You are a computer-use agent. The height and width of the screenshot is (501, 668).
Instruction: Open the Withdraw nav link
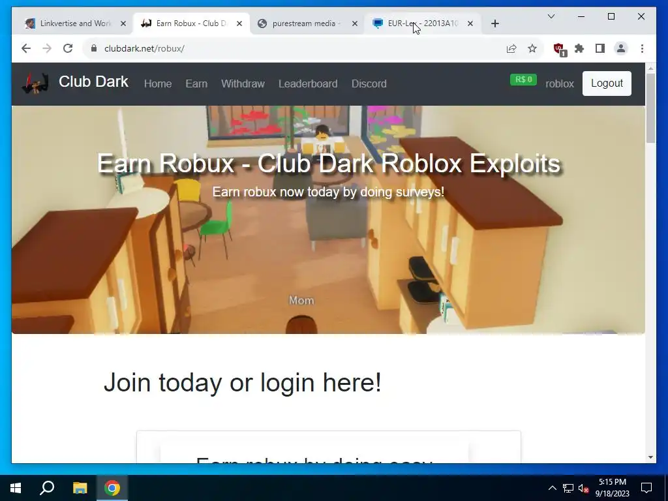(243, 84)
